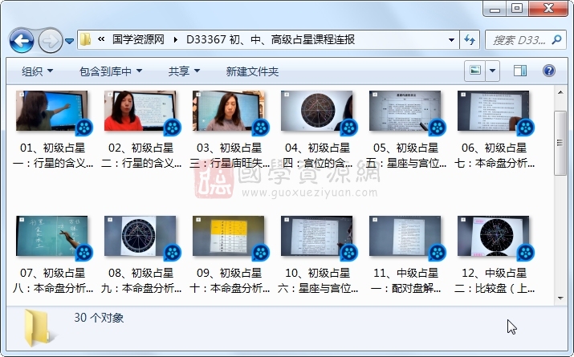Open the address bar history dropdown
This screenshot has width=574, height=357.
pyautogui.click(x=451, y=40)
